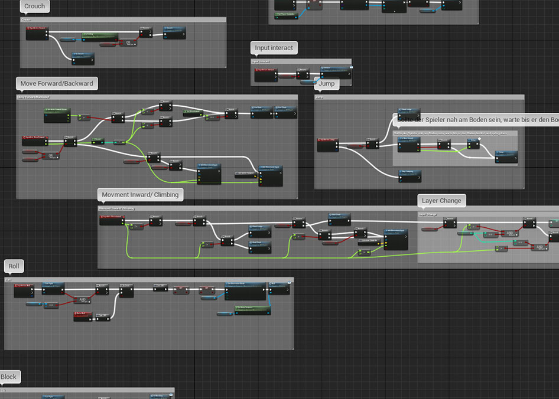Click the Roll comment bubble label

click(14, 267)
